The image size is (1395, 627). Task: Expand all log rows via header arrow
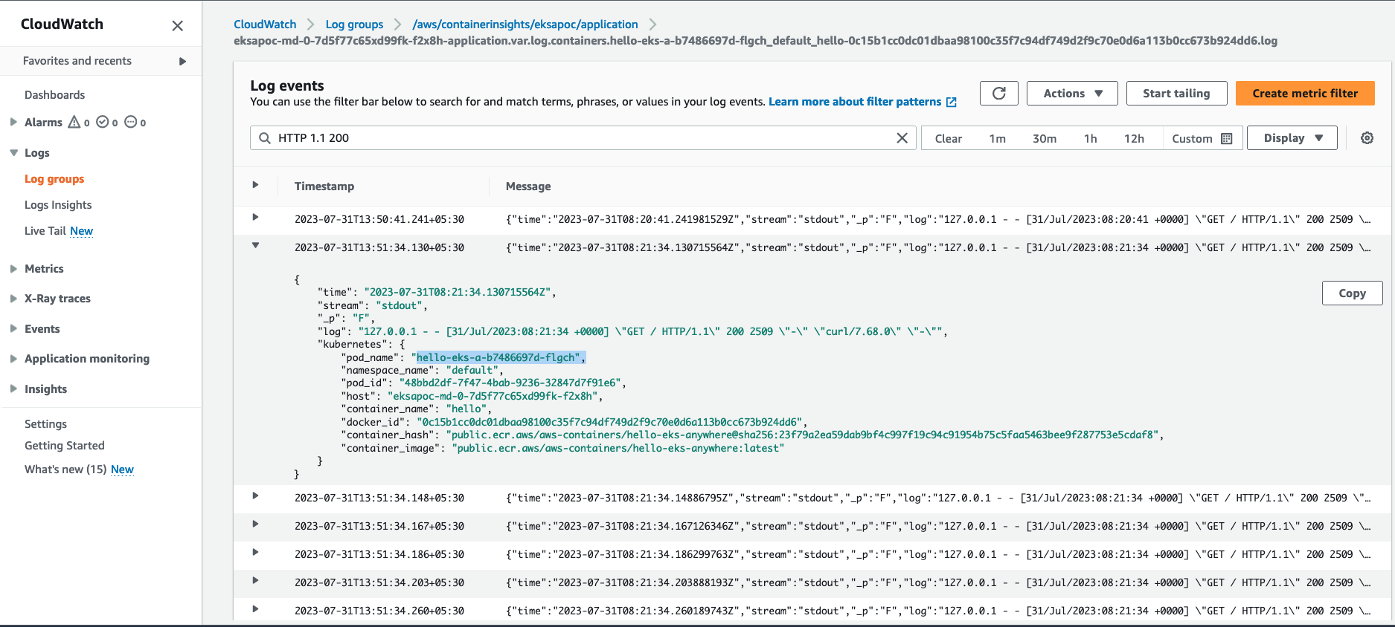tap(255, 185)
